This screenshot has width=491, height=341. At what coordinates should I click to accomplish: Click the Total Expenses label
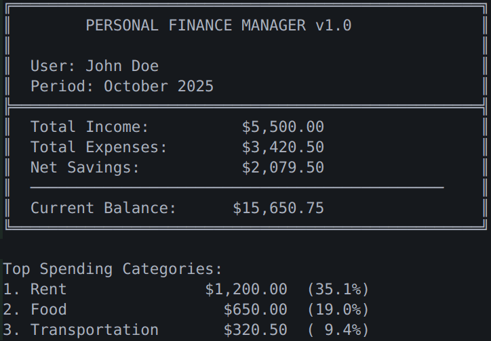99,147
